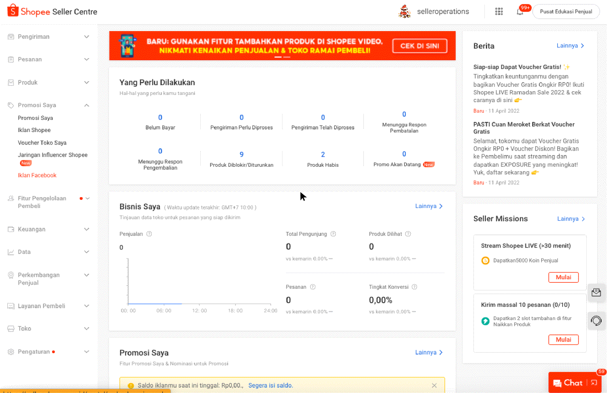
Task: Click the selleroperations avatar image
Action: click(404, 11)
